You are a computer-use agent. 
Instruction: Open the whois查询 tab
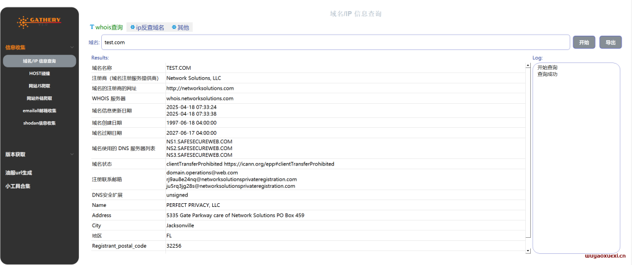(106, 27)
